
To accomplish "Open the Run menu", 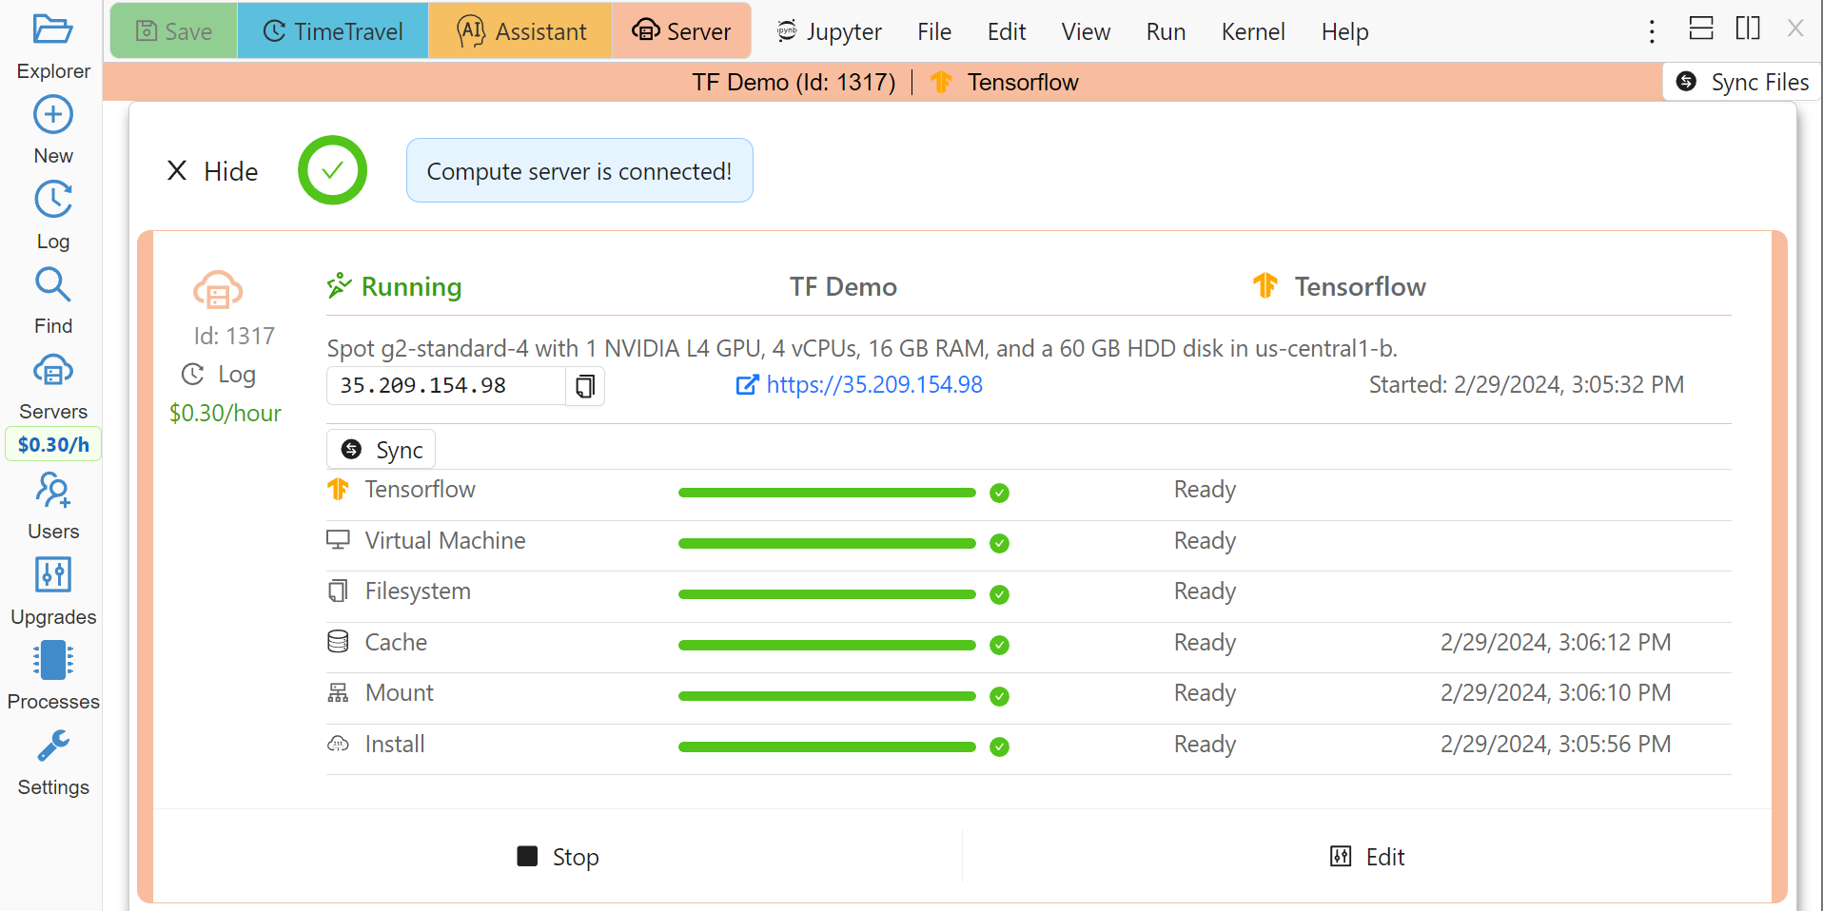I will pyautogui.click(x=1165, y=31).
